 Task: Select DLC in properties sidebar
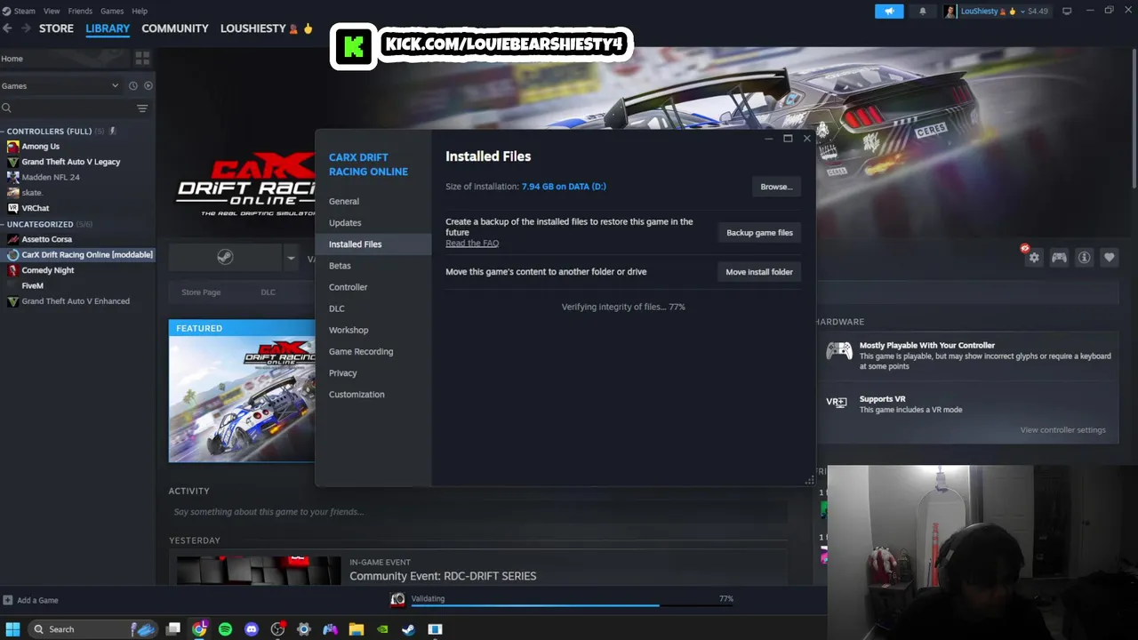(373, 308)
